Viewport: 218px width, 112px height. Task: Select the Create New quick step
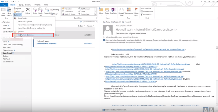pos(84,14)
